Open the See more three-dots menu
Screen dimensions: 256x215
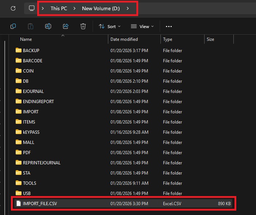point(168,26)
